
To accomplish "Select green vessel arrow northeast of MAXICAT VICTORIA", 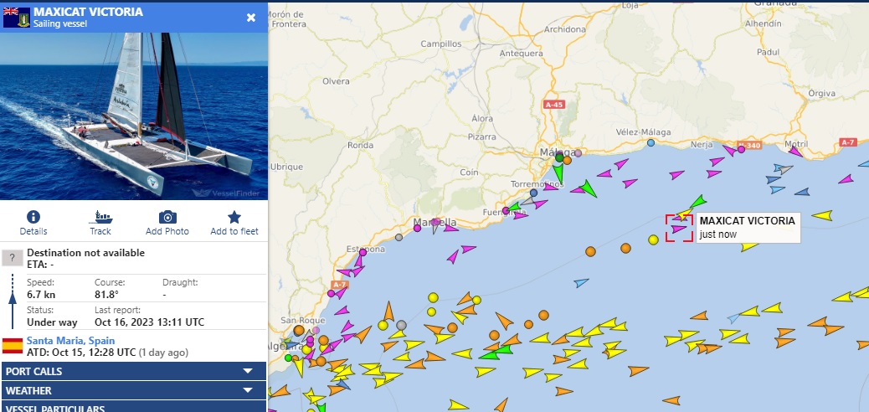I will 698,201.
